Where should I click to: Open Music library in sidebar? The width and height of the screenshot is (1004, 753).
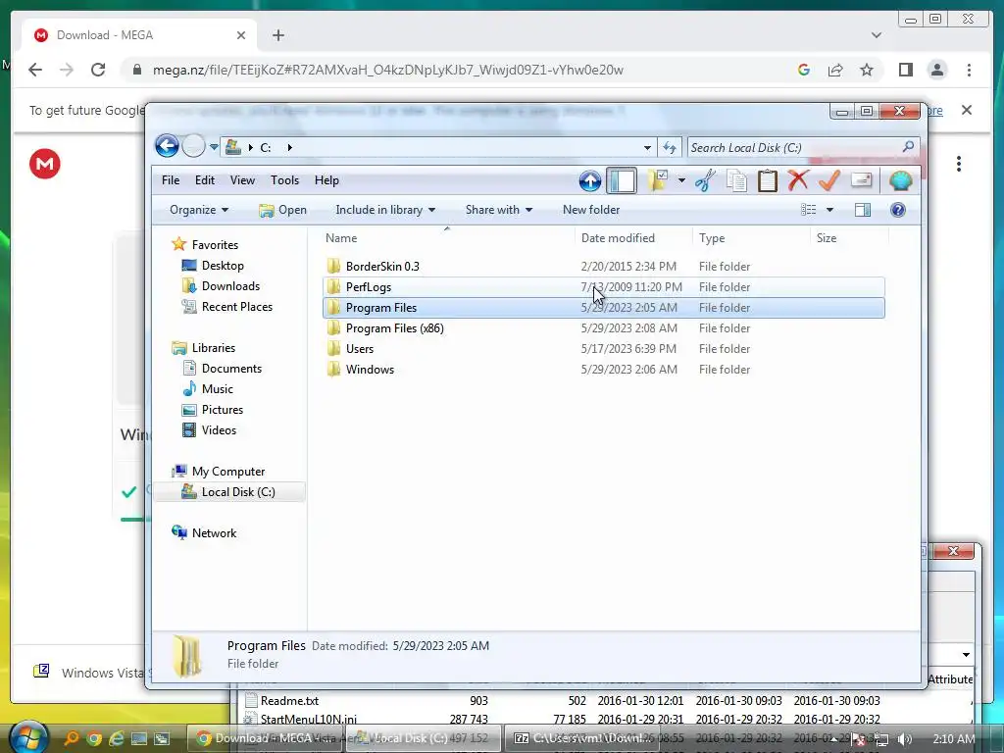(208, 388)
